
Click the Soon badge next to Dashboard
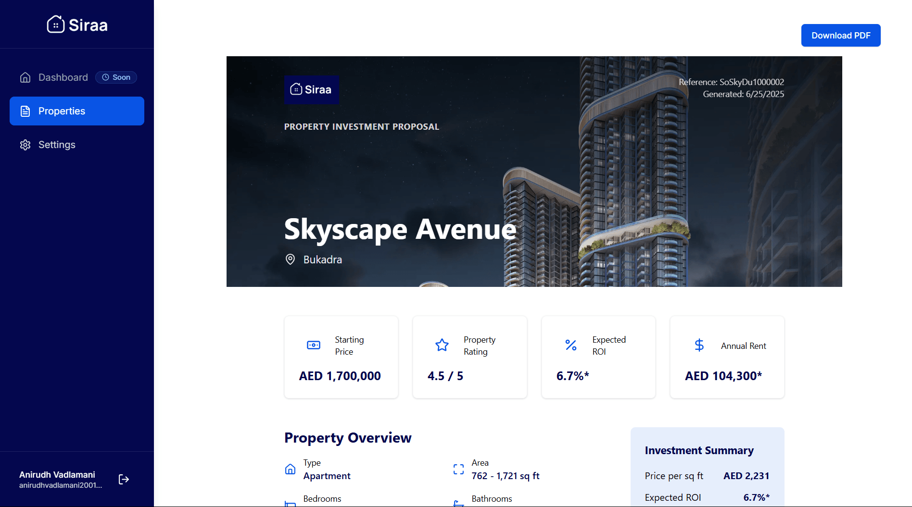116,77
